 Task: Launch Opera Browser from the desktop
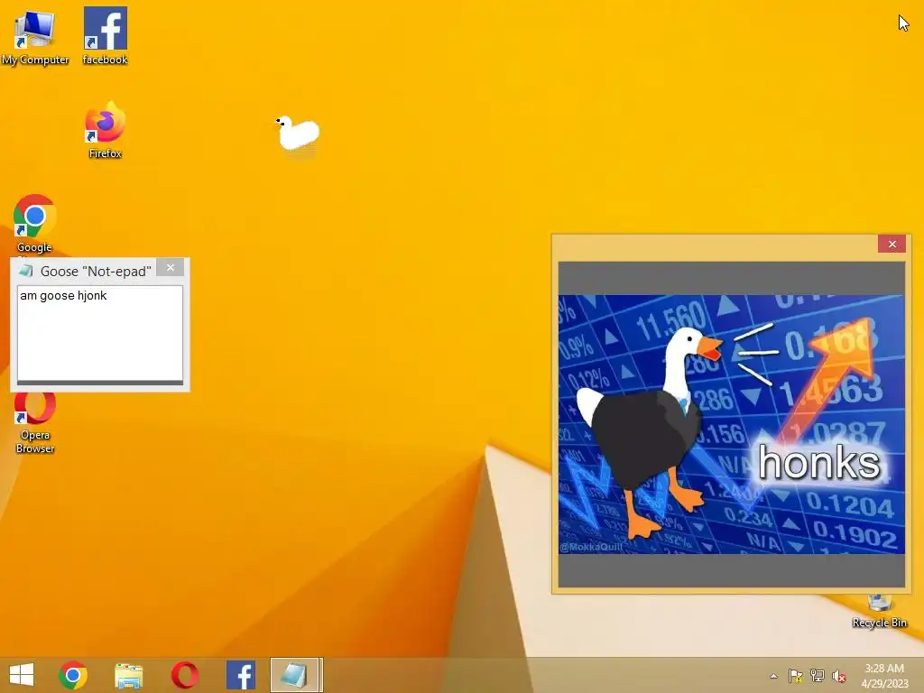pyautogui.click(x=35, y=422)
